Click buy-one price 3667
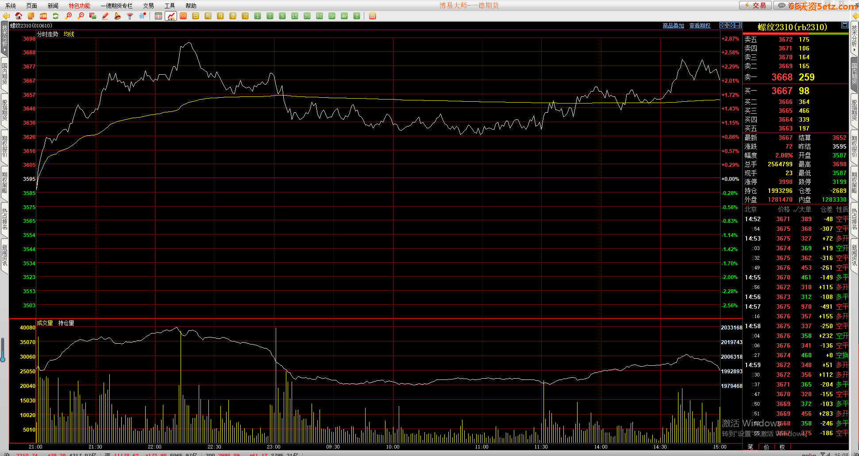859x456 pixels. click(x=782, y=91)
